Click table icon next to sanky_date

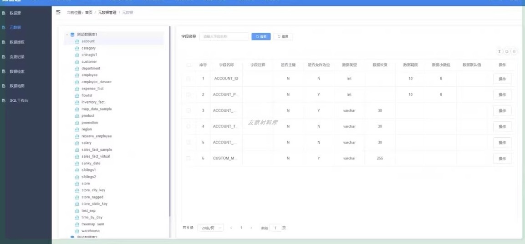(x=77, y=163)
